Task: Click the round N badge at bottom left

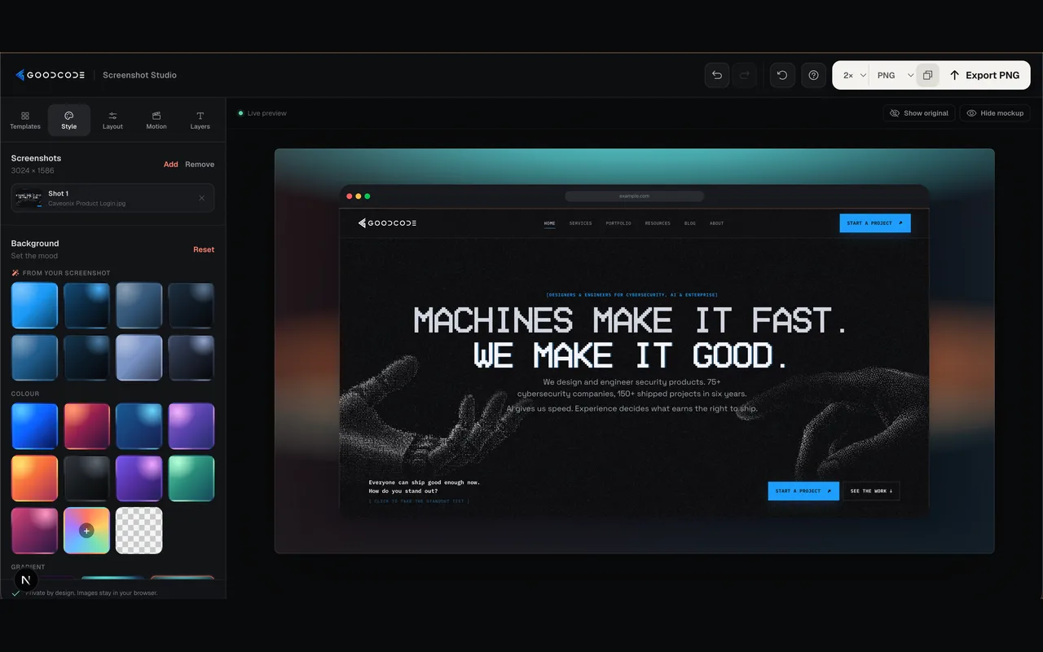Action: pos(26,580)
